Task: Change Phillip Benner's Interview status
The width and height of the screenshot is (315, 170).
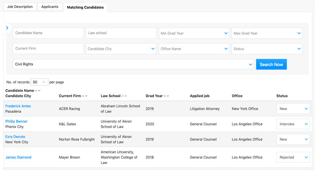Action: (x=293, y=124)
